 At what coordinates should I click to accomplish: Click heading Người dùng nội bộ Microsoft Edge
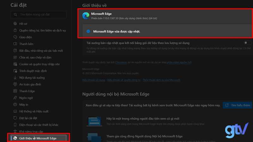(116, 94)
